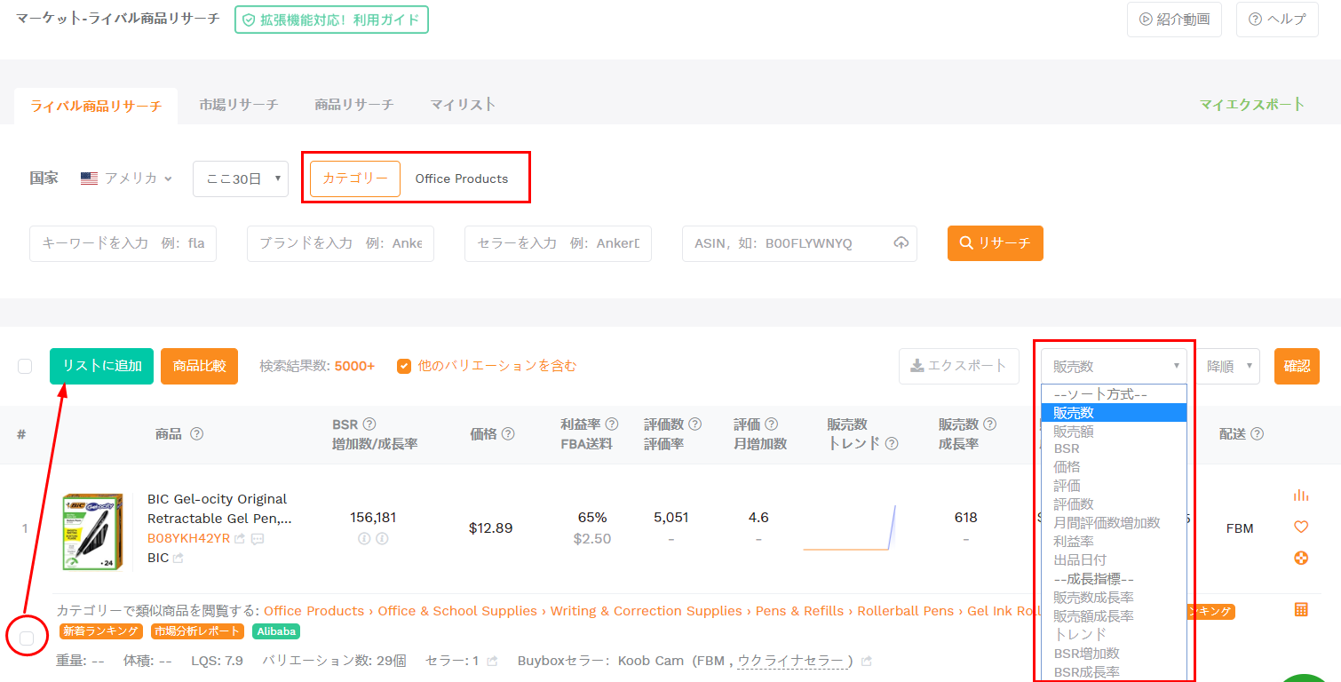The height and width of the screenshot is (682, 1341).
Task: Open help icon beside 販売数 成長率 header
Action: tap(990, 424)
